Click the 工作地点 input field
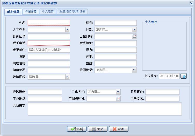This screenshot has width=195, height=136. click(45, 99)
